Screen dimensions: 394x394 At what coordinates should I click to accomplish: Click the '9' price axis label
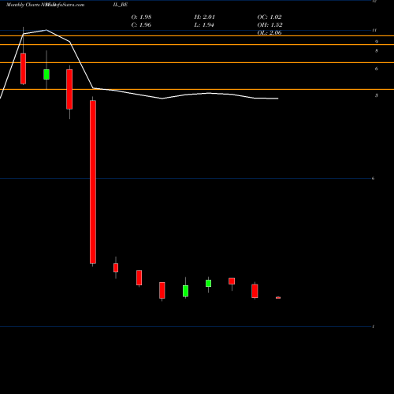tap(377, 42)
